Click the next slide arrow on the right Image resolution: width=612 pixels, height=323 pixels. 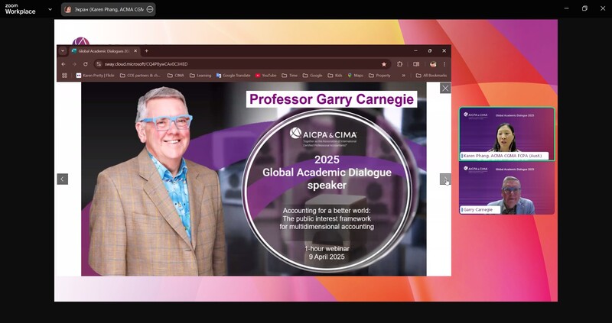(444, 179)
